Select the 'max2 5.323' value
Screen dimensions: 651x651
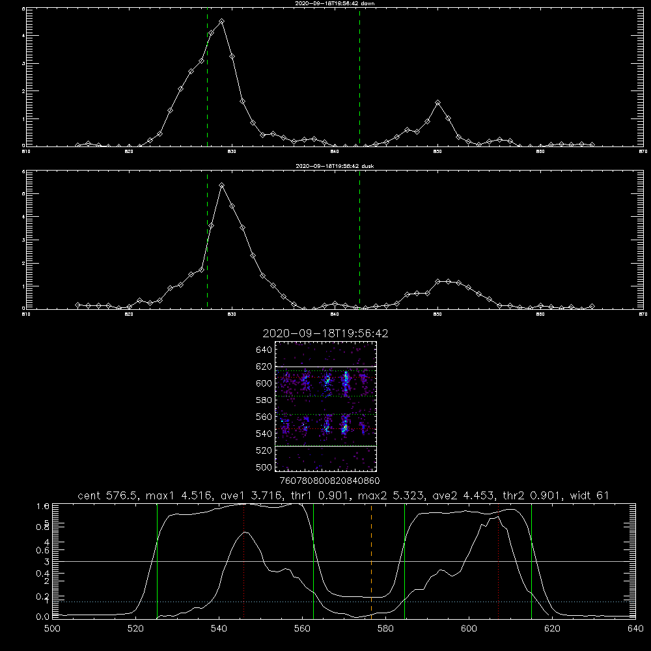(391, 495)
